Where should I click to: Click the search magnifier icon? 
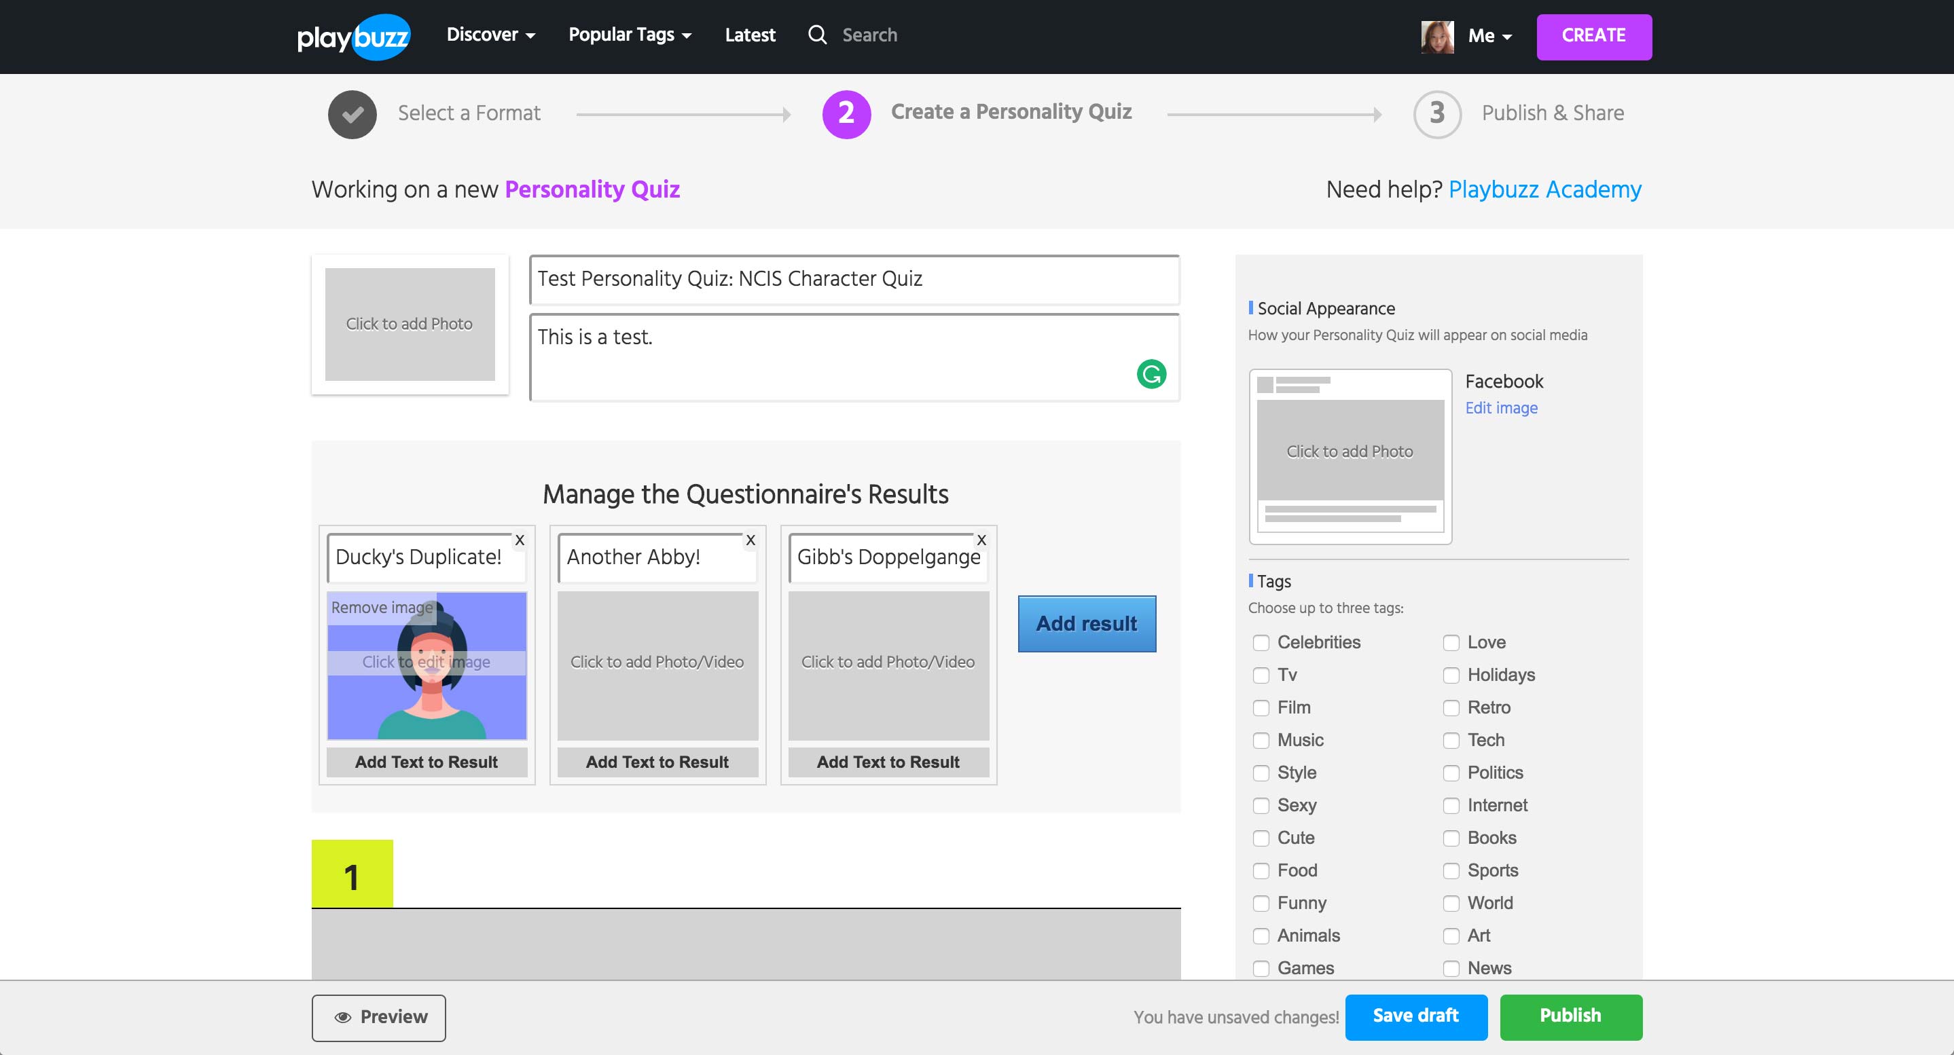pyautogui.click(x=817, y=35)
